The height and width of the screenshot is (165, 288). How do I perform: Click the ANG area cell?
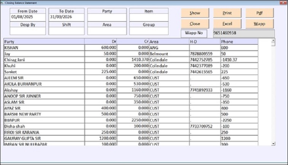point(169,48)
